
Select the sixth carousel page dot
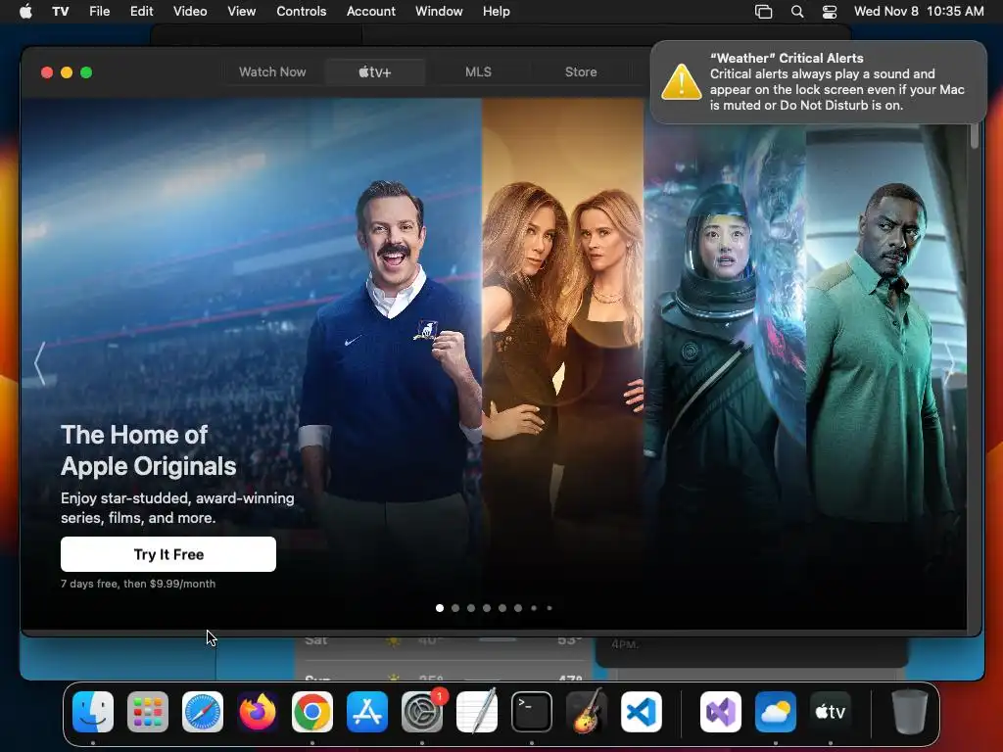pyautogui.click(x=518, y=608)
